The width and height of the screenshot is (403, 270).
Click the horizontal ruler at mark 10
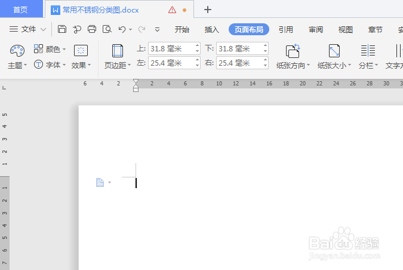(x=219, y=83)
